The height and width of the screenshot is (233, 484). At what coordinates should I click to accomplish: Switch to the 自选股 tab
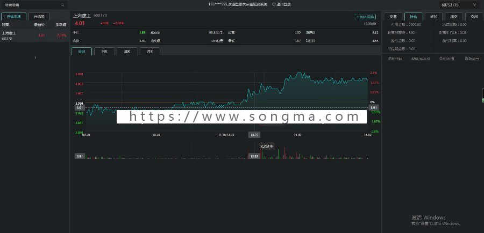click(39, 17)
